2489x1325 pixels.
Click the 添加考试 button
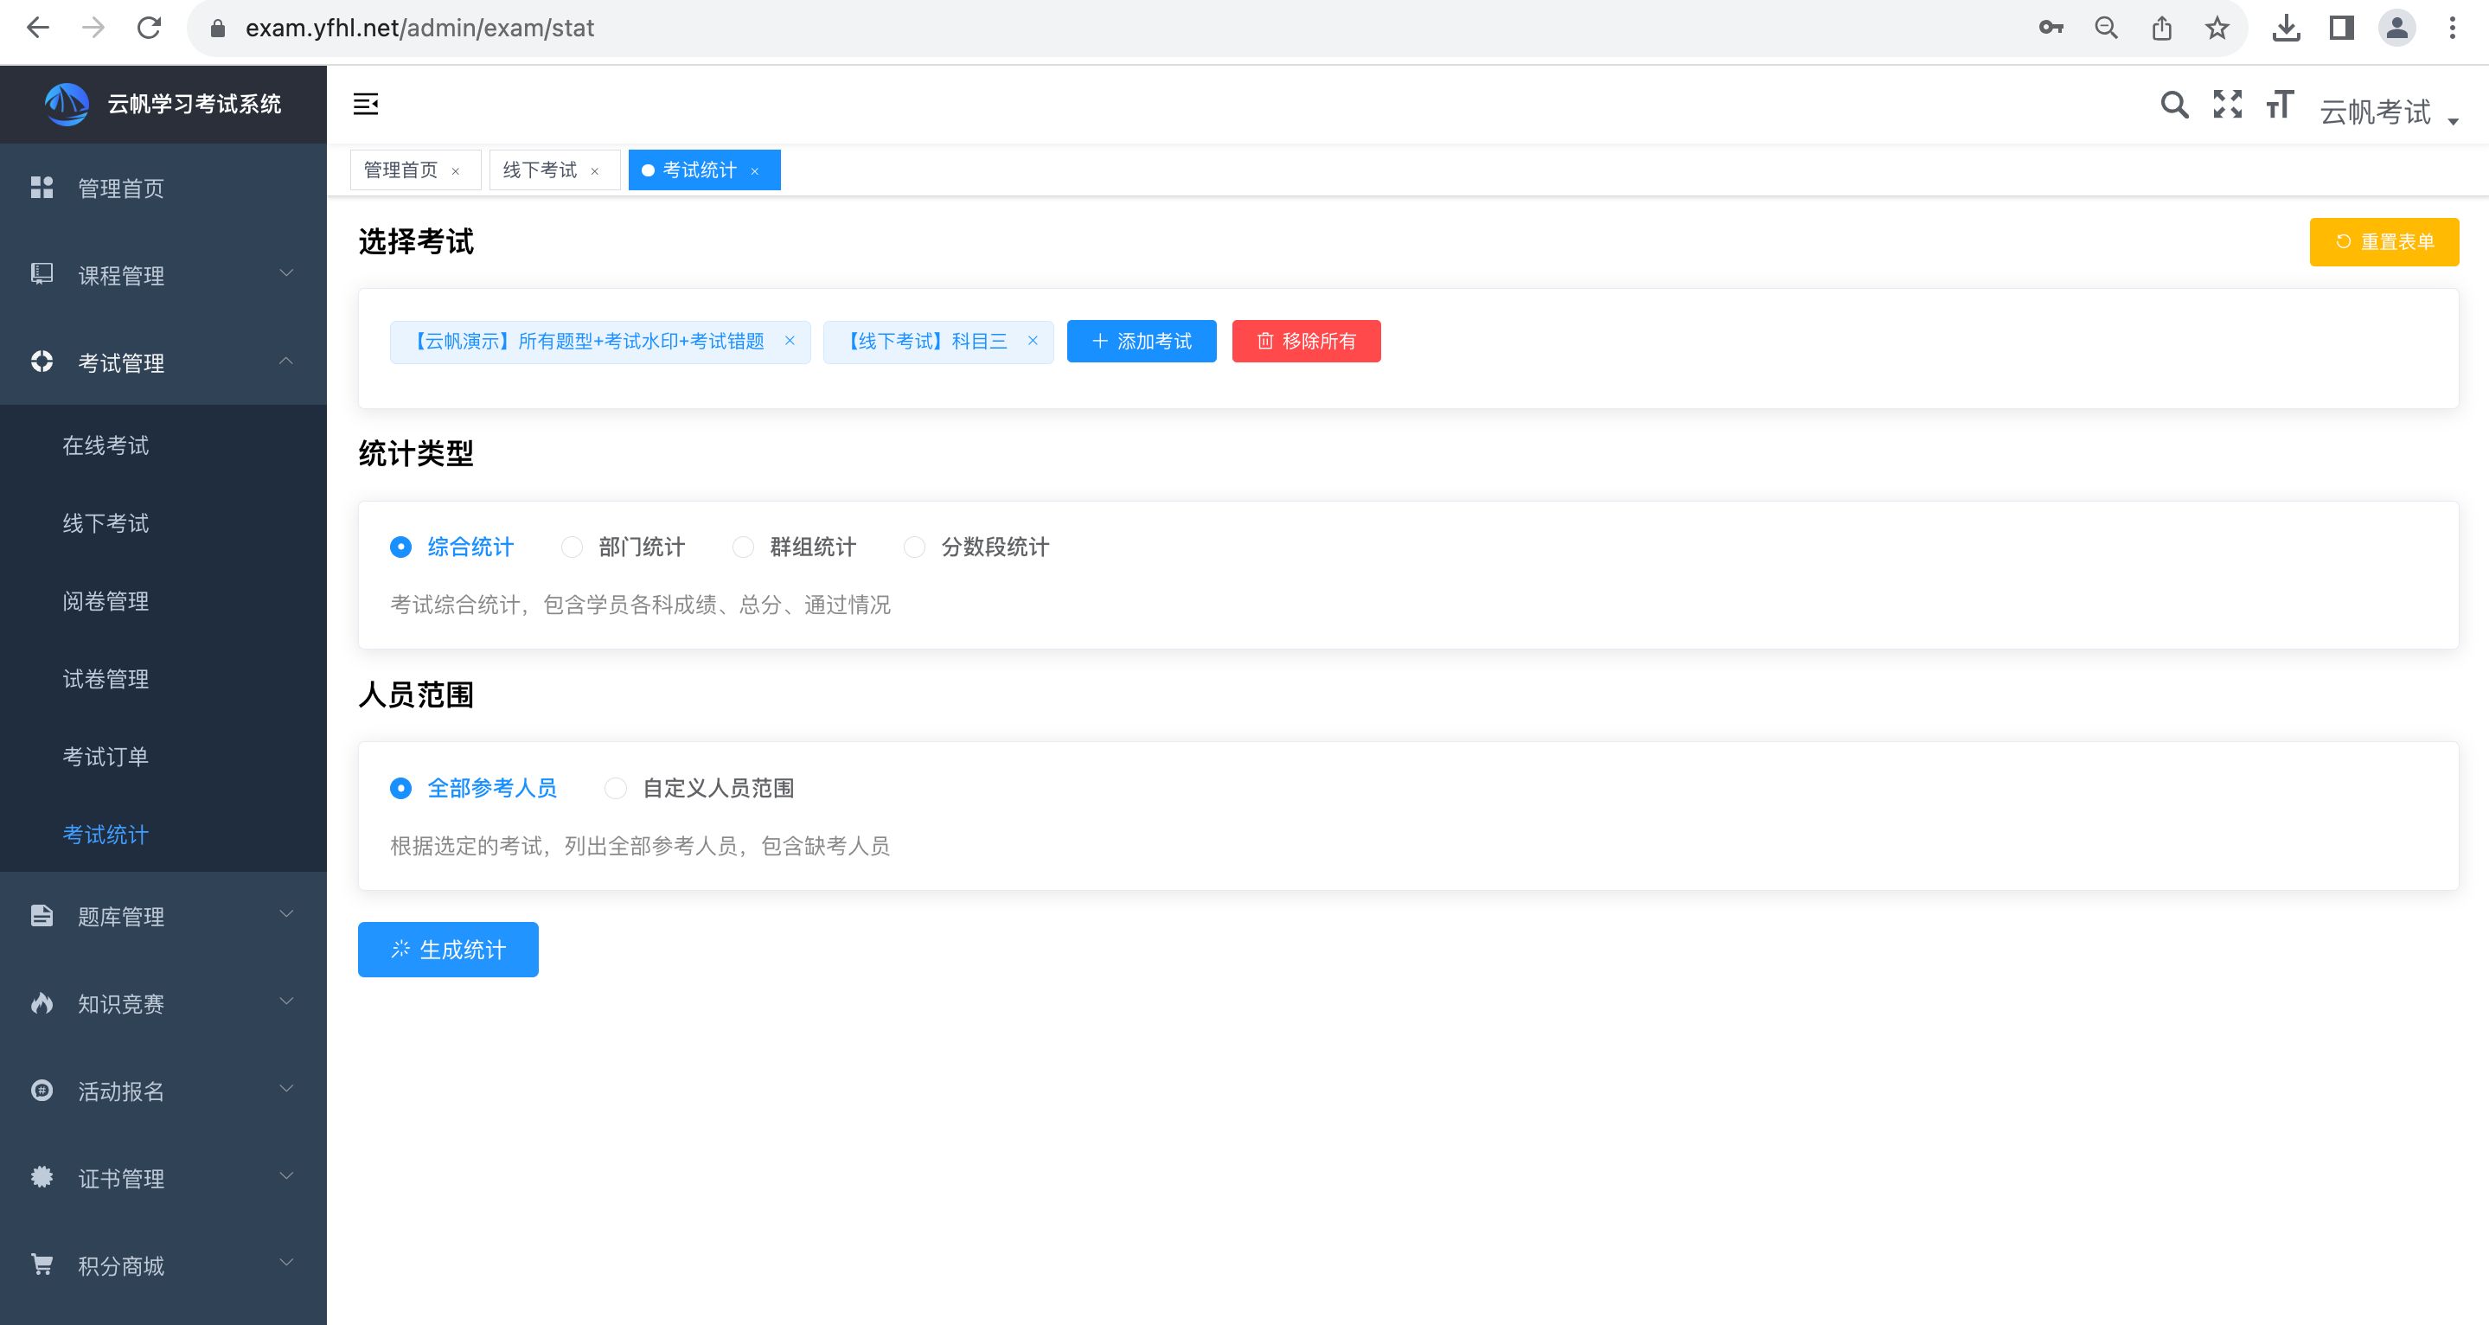(1141, 341)
